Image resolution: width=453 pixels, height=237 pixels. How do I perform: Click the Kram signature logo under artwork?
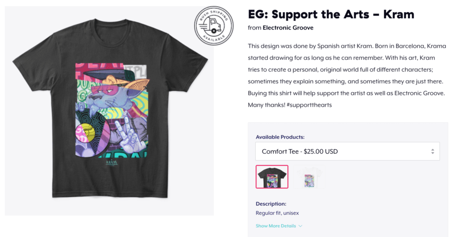click(111, 163)
